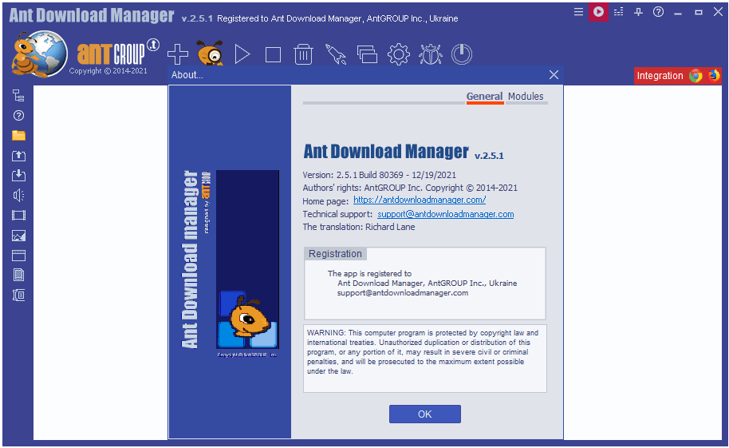Click 'The app is registered to' text
The width and height of the screenshot is (729, 448).
[369, 273]
